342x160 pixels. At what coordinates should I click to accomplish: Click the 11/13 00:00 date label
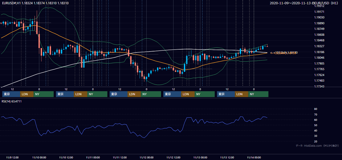pos(200,157)
